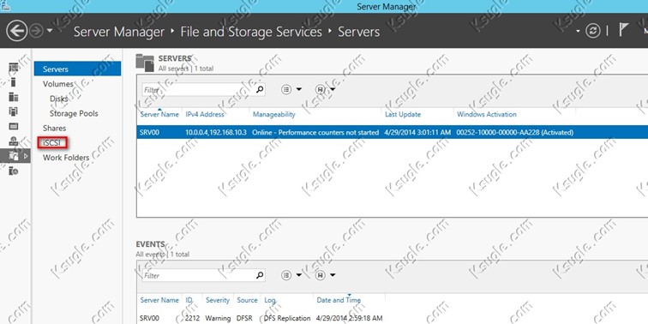Image resolution: width=648 pixels, height=324 pixels.
Task: Sort by Manageability column header
Action: [x=274, y=115]
